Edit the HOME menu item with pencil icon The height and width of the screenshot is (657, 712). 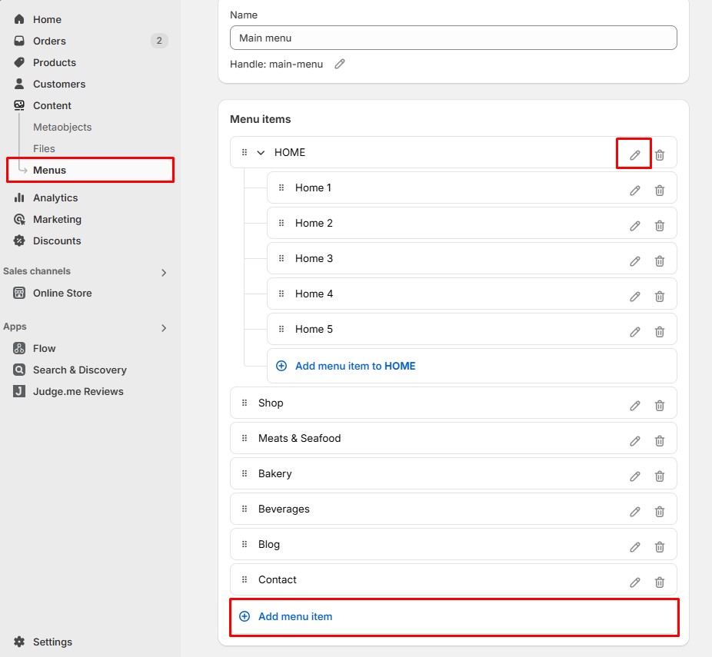click(634, 153)
